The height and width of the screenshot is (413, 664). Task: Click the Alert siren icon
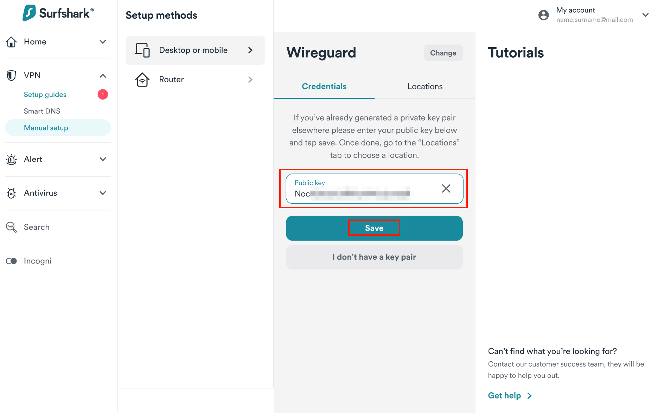coord(11,159)
